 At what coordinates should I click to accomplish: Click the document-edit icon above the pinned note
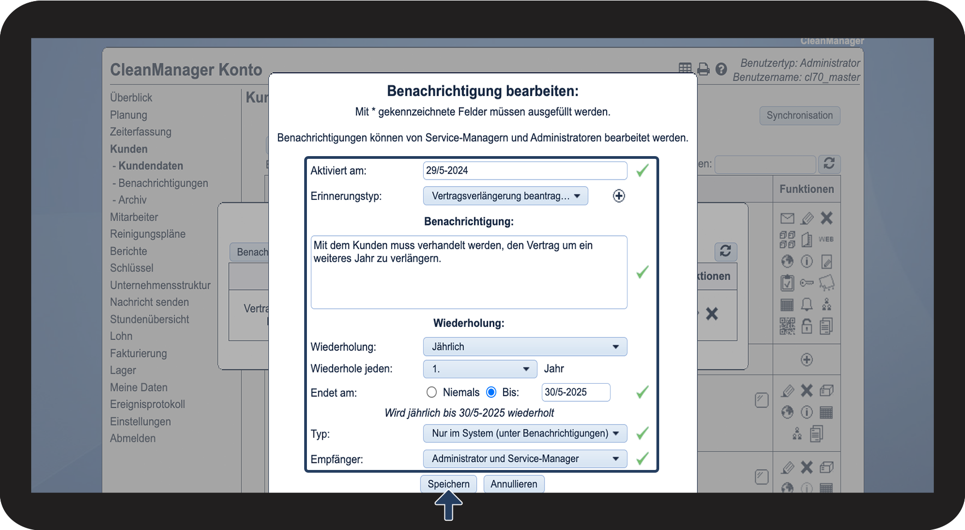tap(826, 261)
